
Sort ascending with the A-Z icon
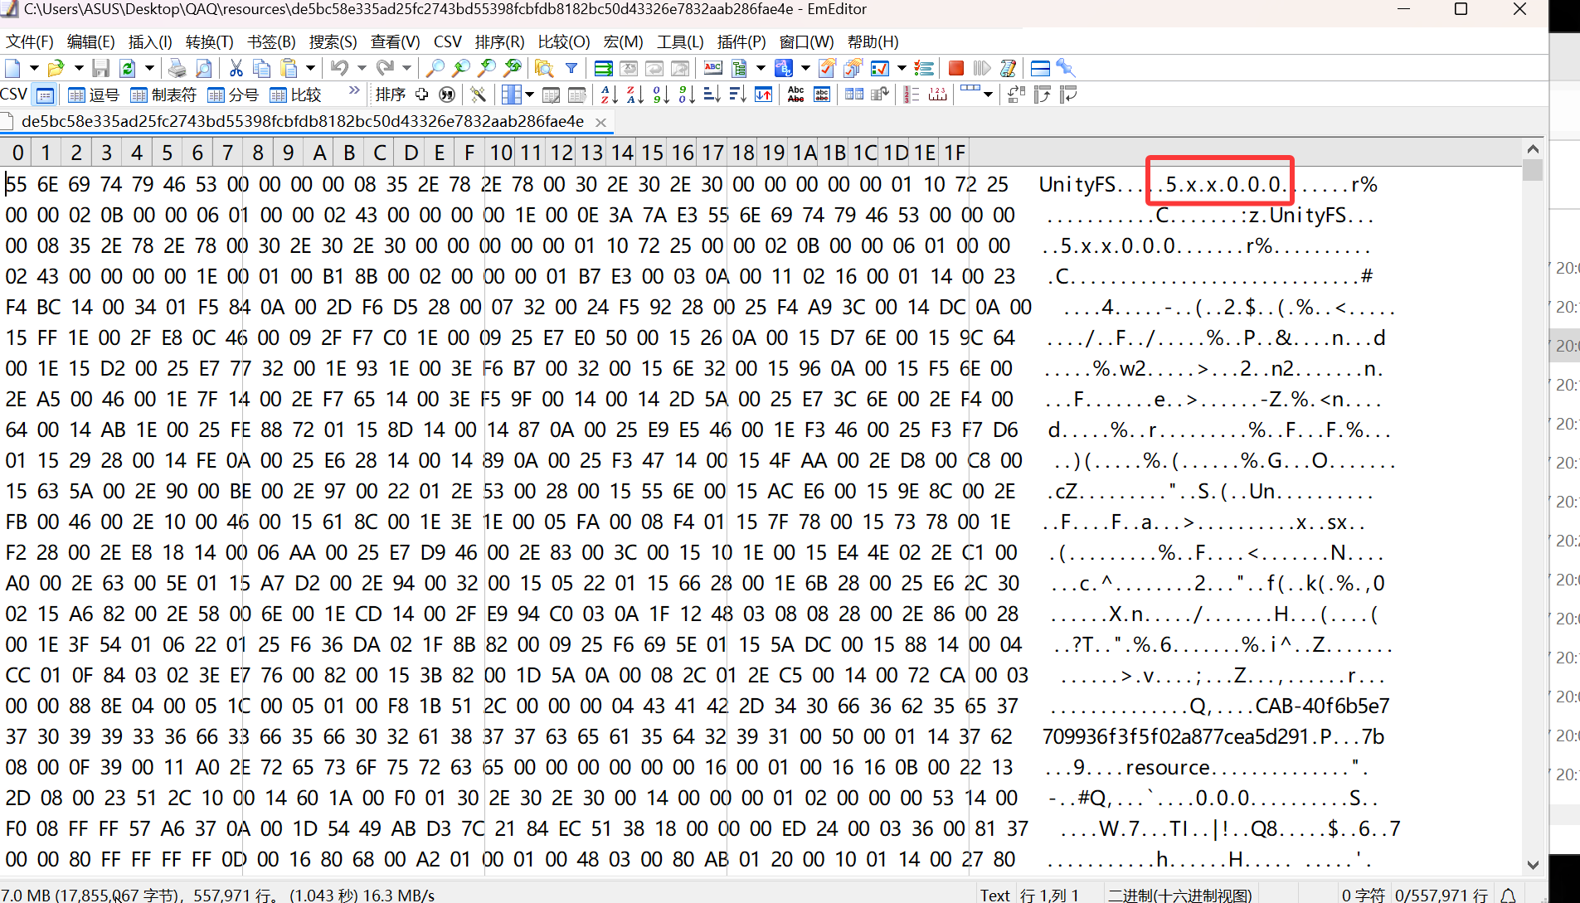click(608, 95)
